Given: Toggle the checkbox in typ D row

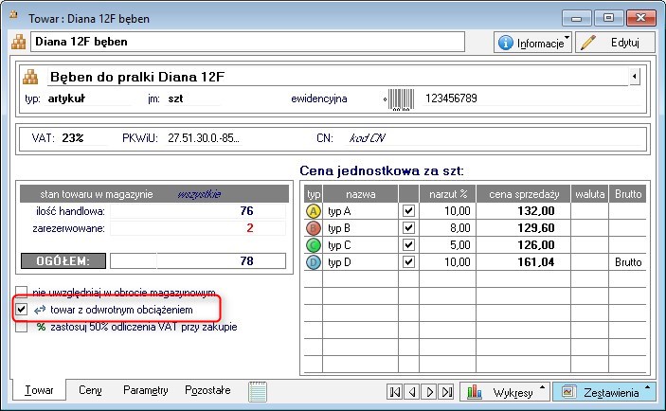Looking at the screenshot, I should [408, 262].
